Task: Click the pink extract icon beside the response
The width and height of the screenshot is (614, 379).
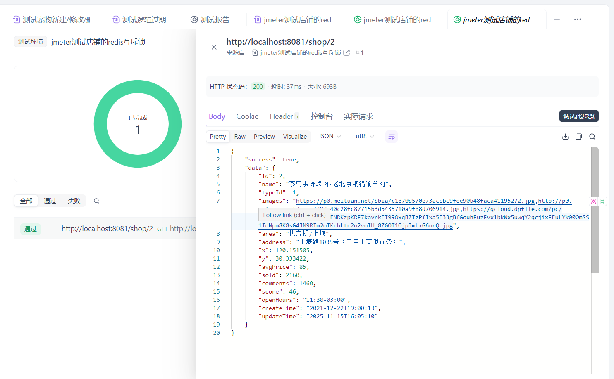Action: click(x=594, y=201)
